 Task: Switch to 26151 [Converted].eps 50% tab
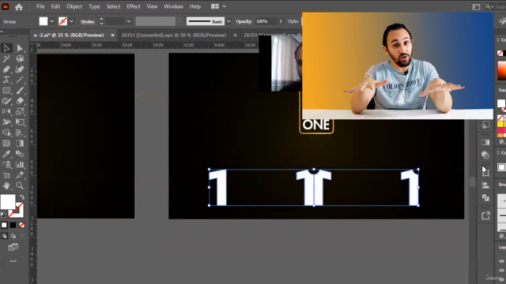coord(174,35)
